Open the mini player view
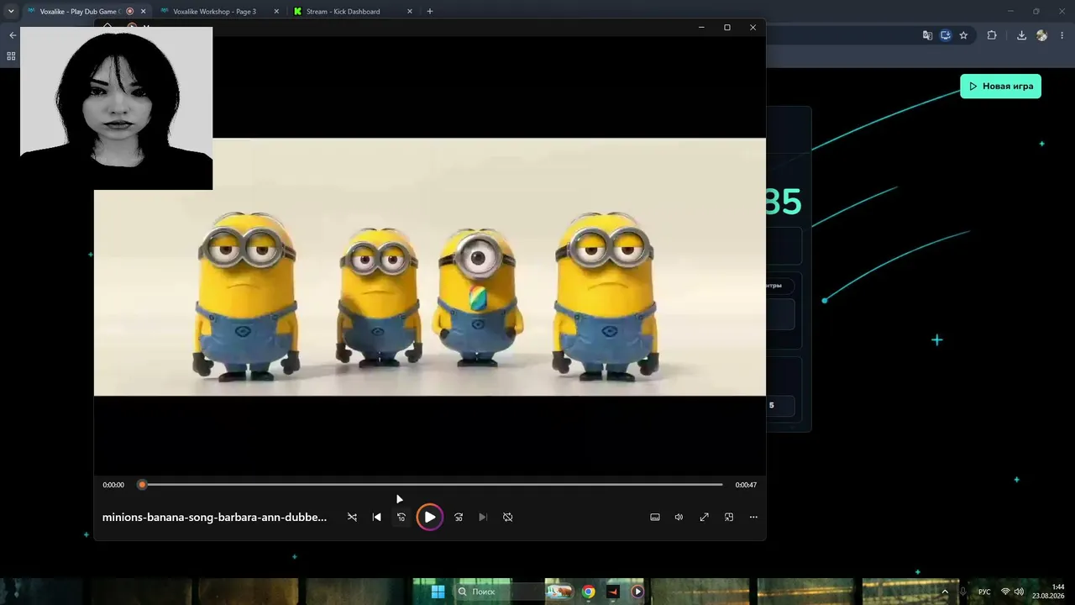 (729, 517)
